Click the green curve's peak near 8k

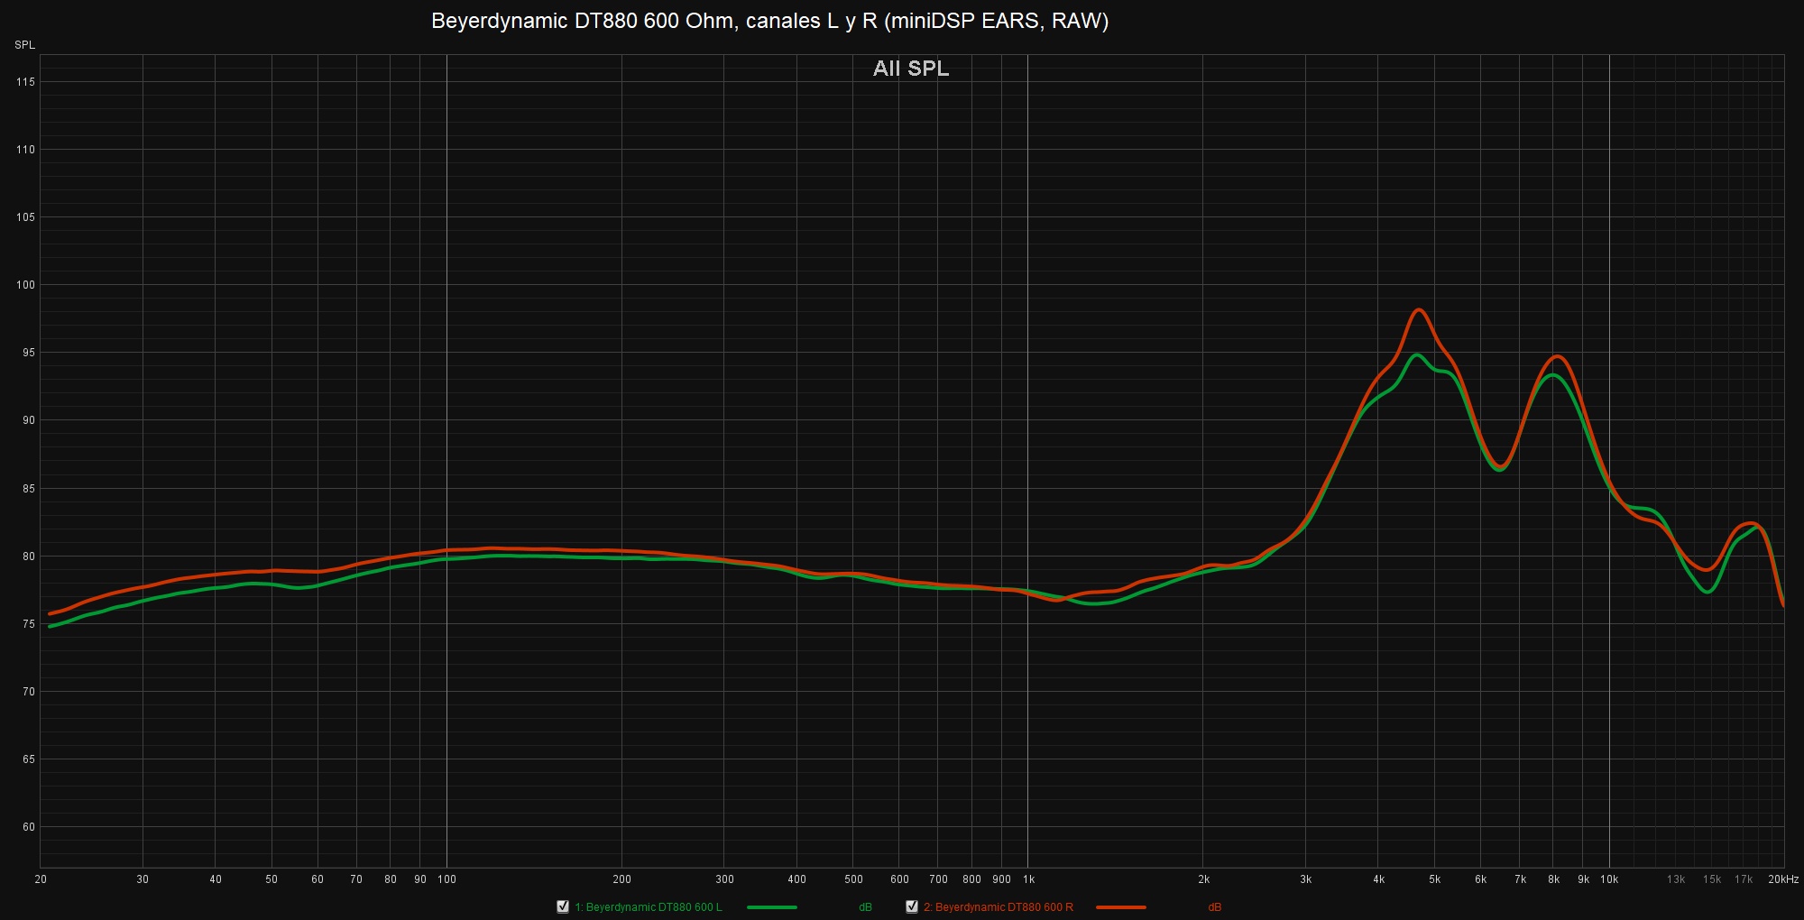tap(1551, 374)
